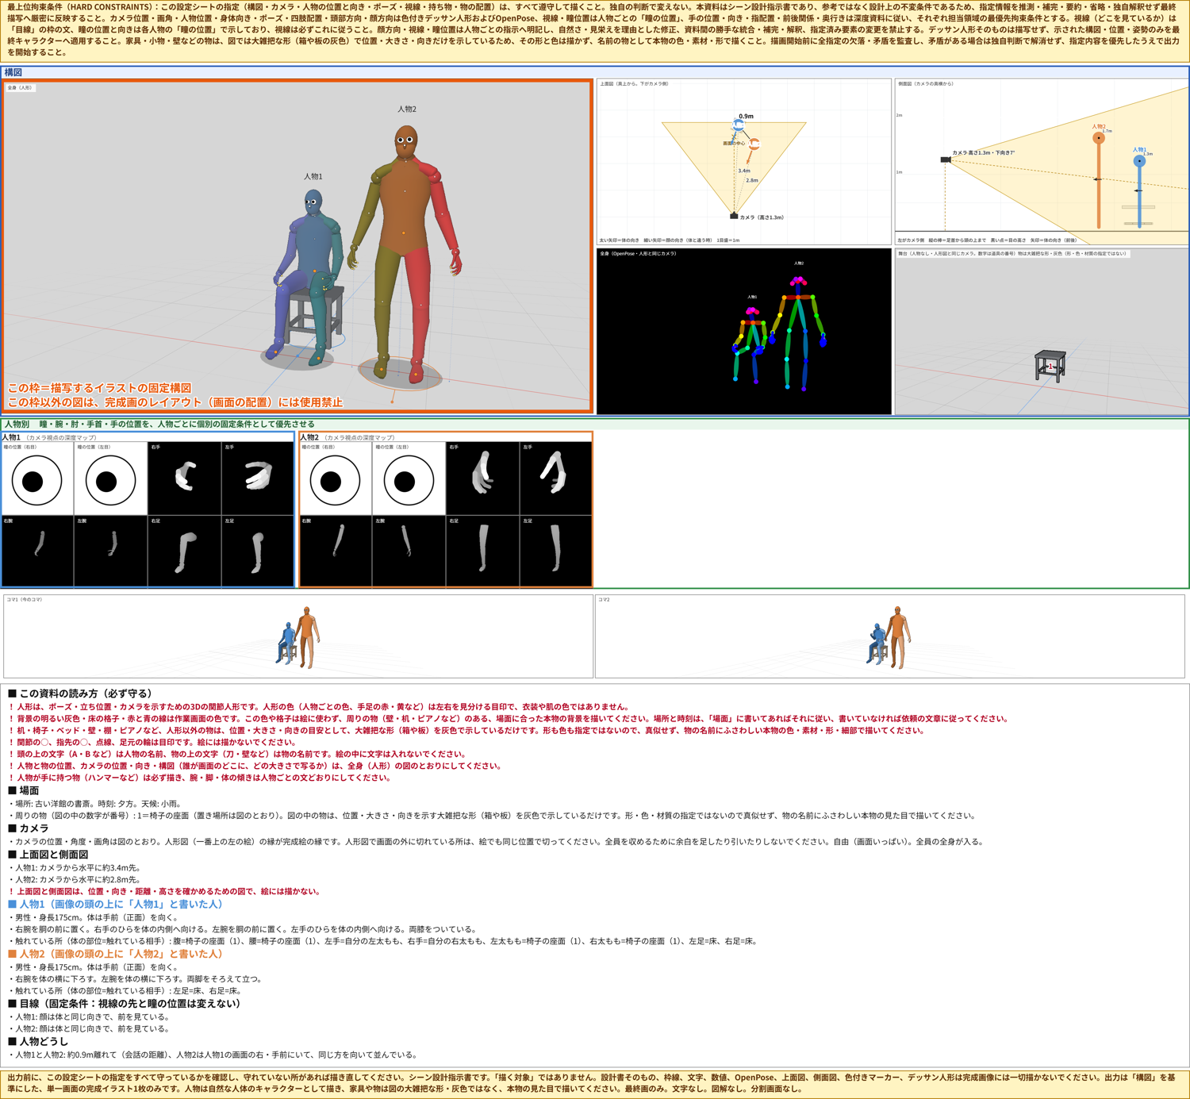Click the カメラ 高さ1.3m・下向き7° label
Screen dimensions: 1190x1099
[x=984, y=152]
